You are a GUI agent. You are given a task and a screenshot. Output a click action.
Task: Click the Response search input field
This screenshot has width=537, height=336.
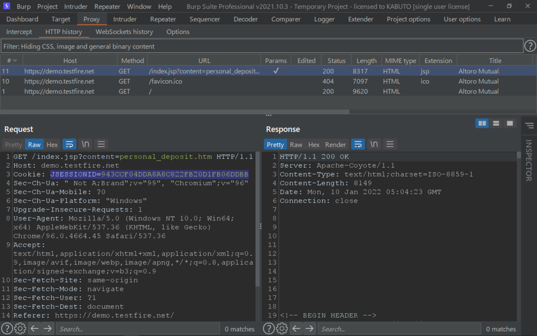(x=400, y=329)
